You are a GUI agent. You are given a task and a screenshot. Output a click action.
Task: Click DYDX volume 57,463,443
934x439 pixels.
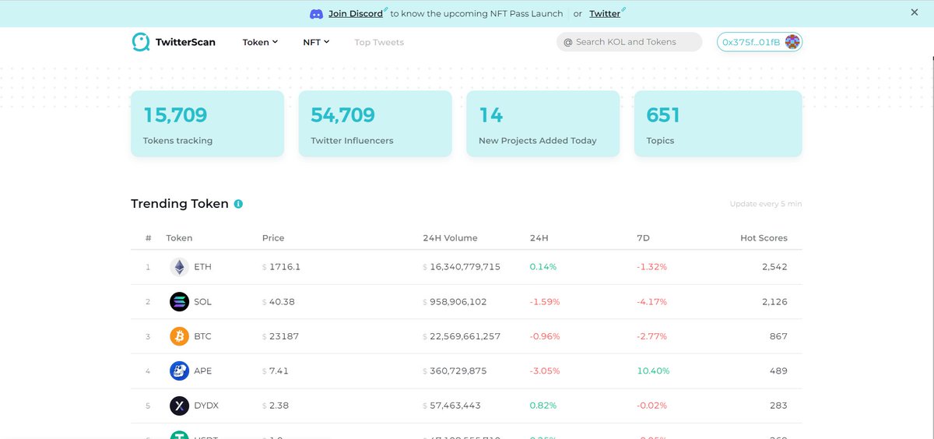[x=451, y=406]
